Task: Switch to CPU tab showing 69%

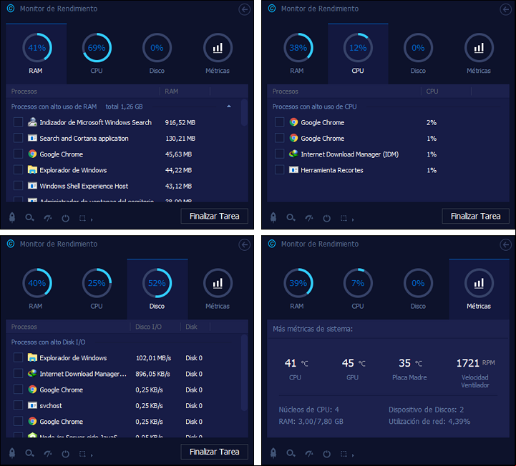Action: pos(97,54)
